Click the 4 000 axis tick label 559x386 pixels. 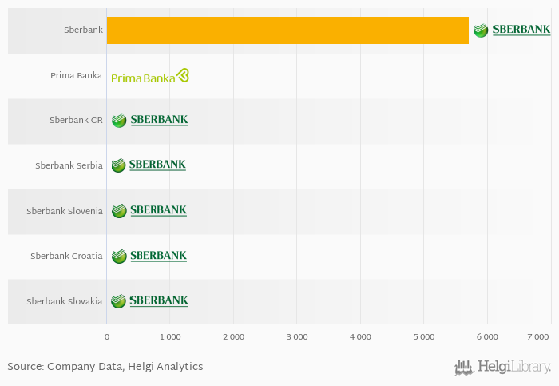click(360, 336)
